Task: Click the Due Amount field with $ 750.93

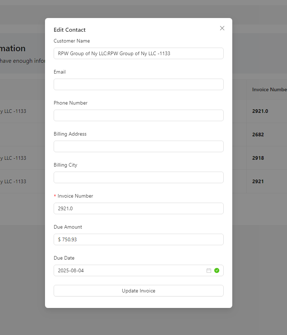Action: pyautogui.click(x=138, y=239)
